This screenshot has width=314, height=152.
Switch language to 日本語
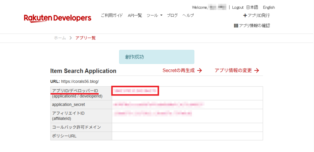click(x=252, y=7)
